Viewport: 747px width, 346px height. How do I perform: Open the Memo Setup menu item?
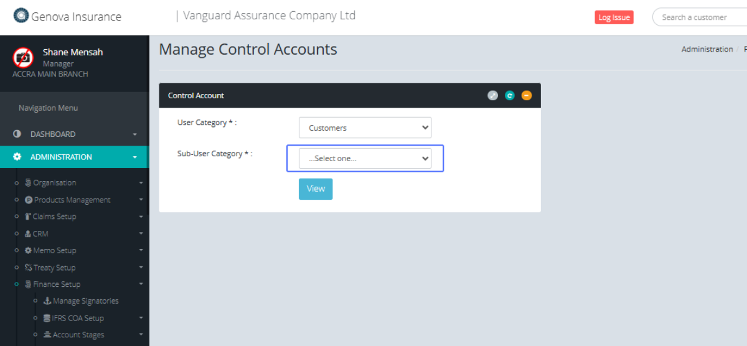tap(54, 251)
